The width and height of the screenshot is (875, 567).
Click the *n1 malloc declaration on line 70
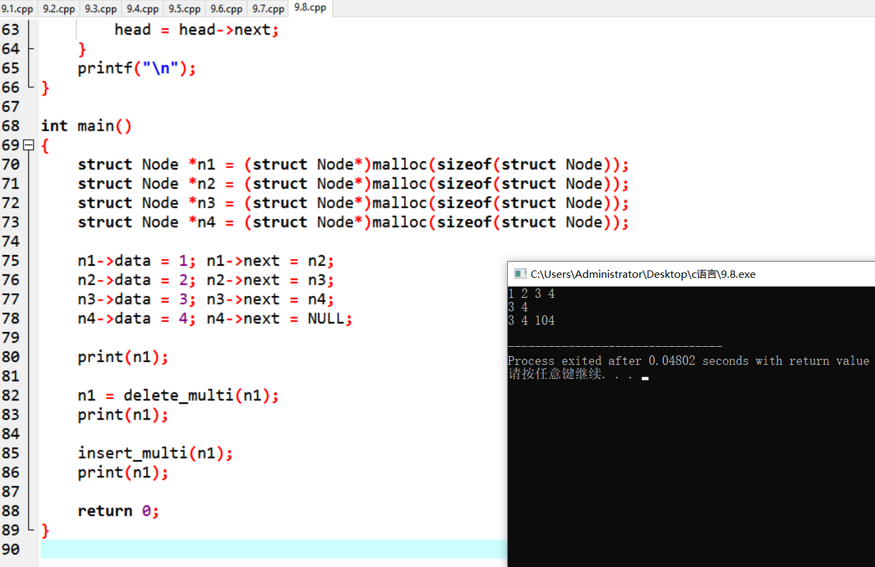pyautogui.click(x=353, y=165)
